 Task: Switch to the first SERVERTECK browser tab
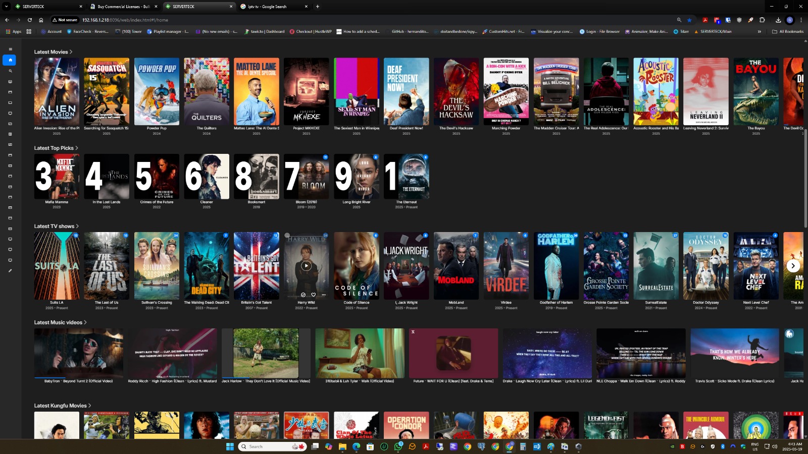click(x=48, y=7)
